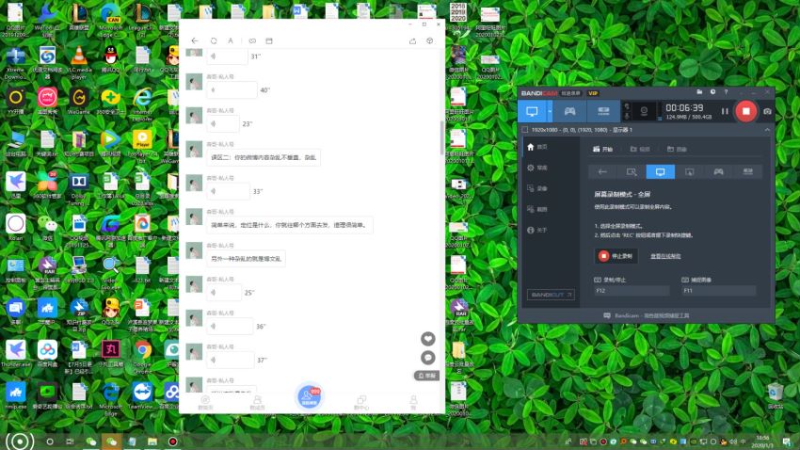Open the first bottom tab in chat app
This screenshot has width=800, height=450.
(205, 403)
